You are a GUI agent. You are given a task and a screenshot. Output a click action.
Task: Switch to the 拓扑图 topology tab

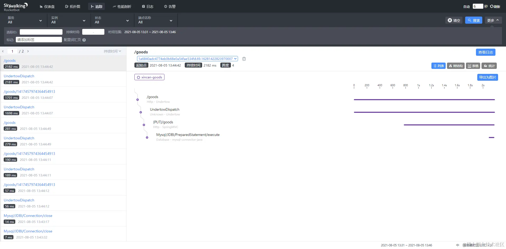72,7
